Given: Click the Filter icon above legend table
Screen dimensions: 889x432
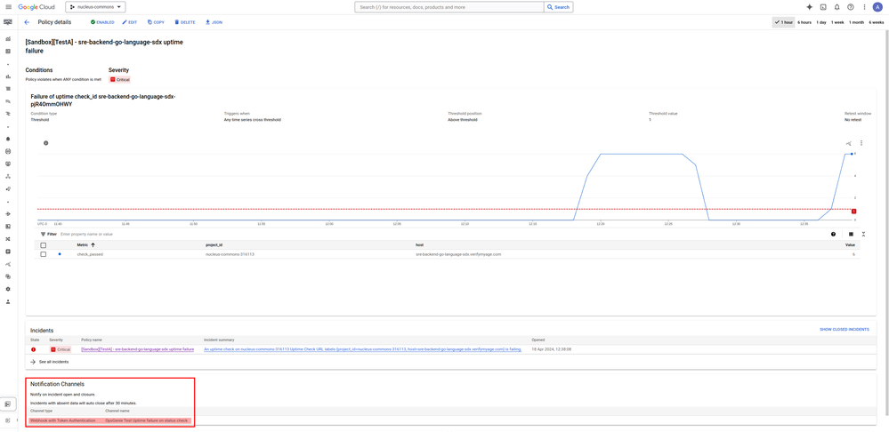Looking at the screenshot, I should 43,234.
